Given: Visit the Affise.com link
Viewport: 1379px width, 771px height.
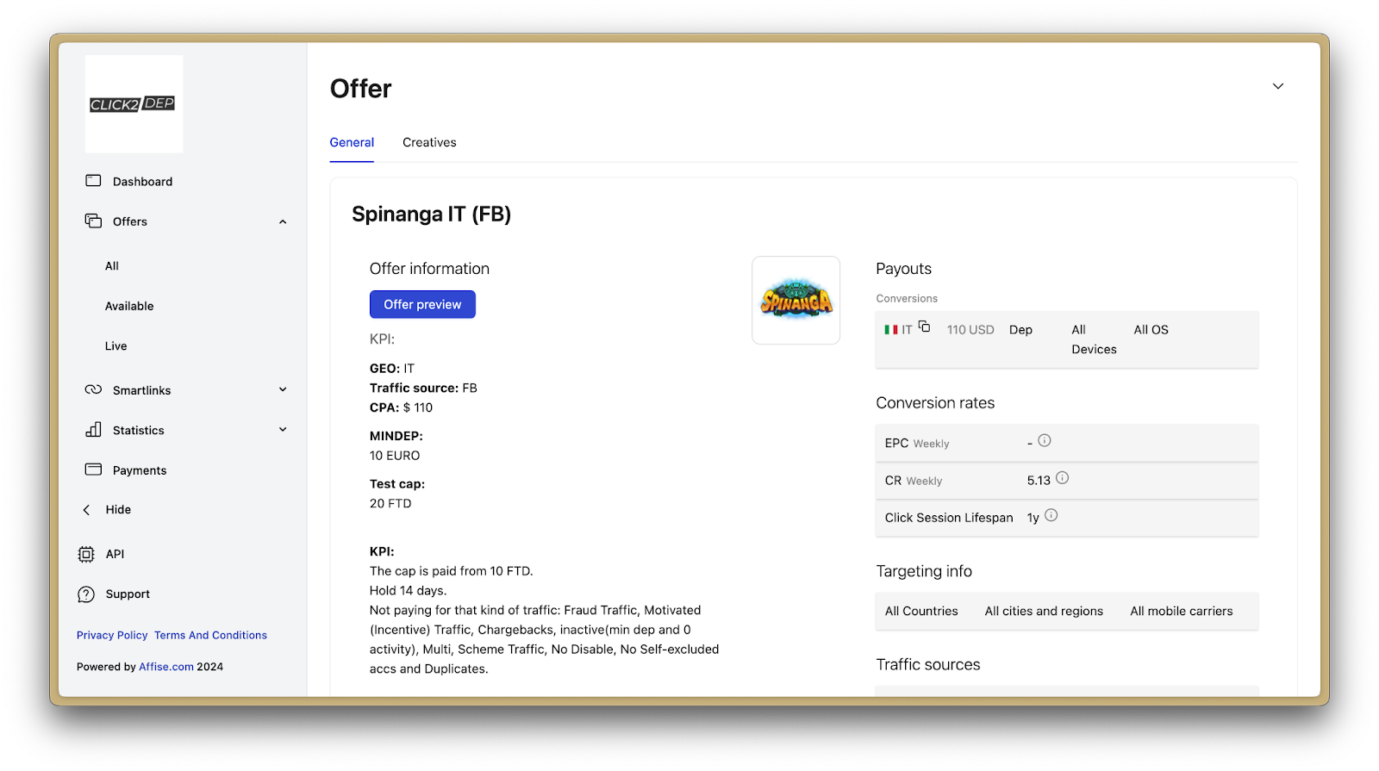Looking at the screenshot, I should [166, 667].
